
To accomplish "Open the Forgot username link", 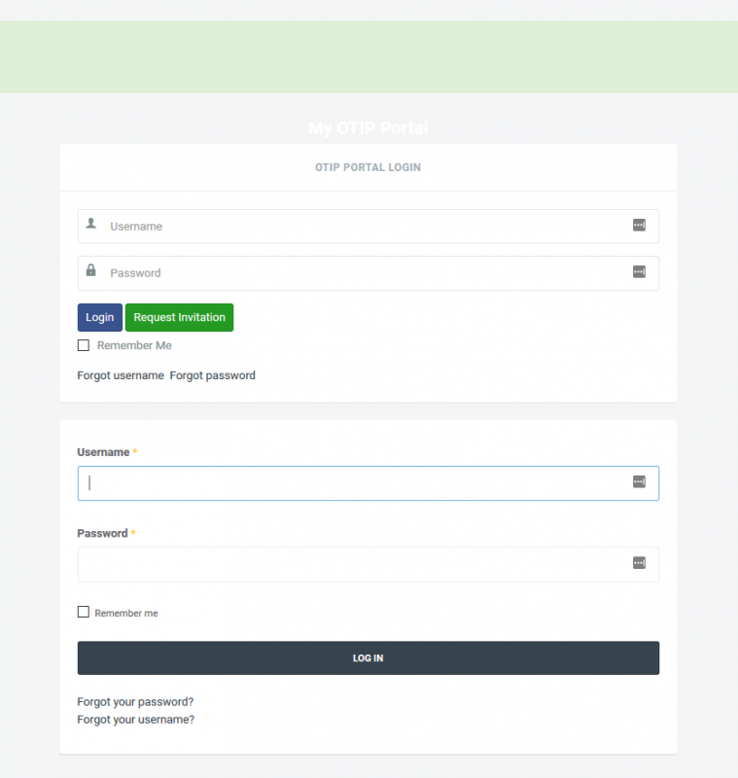I will 121,375.
